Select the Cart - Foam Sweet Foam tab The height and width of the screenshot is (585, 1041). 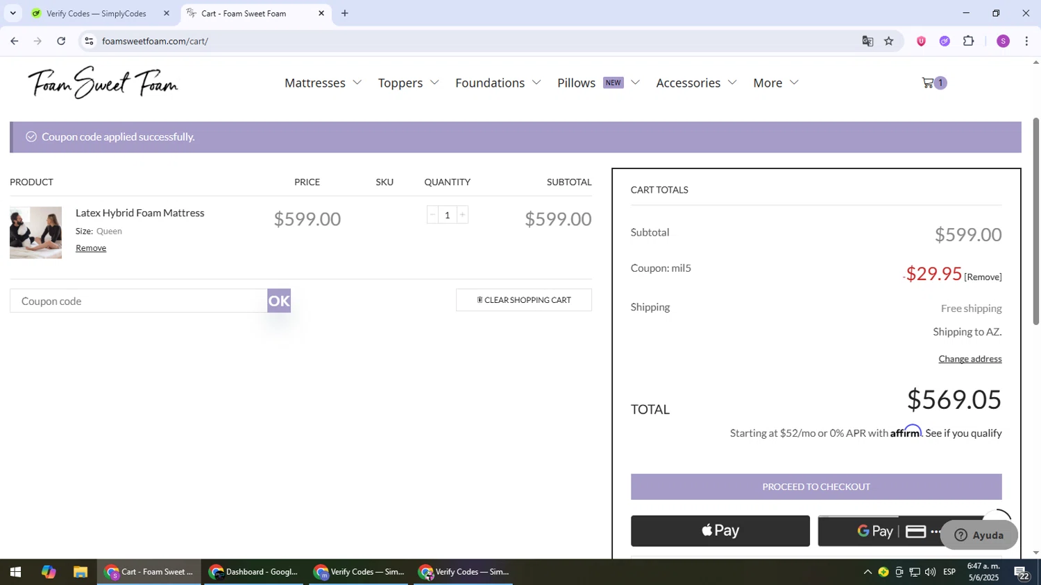click(x=243, y=13)
